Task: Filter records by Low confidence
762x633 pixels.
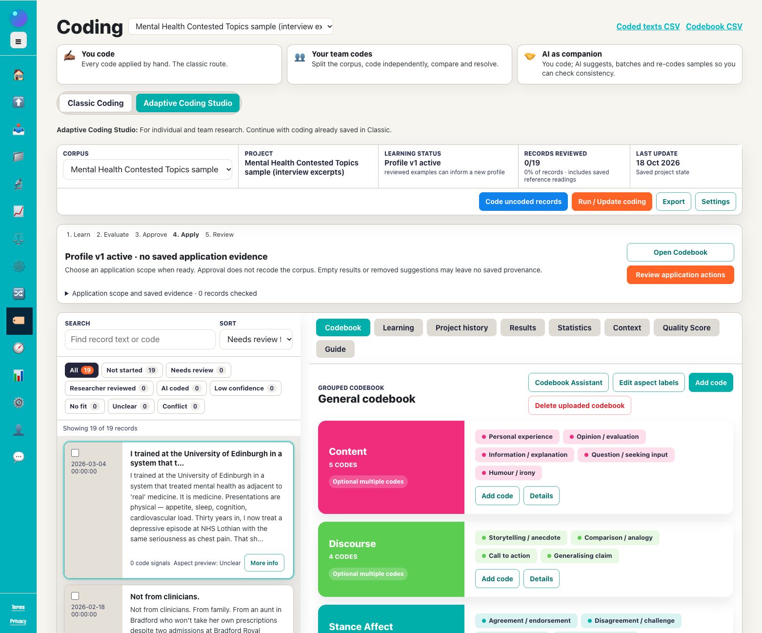Action: point(245,388)
